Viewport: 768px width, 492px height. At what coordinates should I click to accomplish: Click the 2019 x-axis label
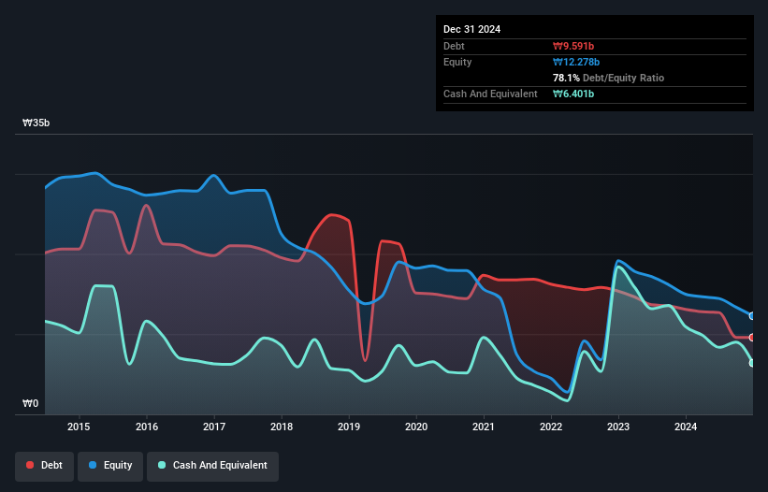click(x=349, y=427)
